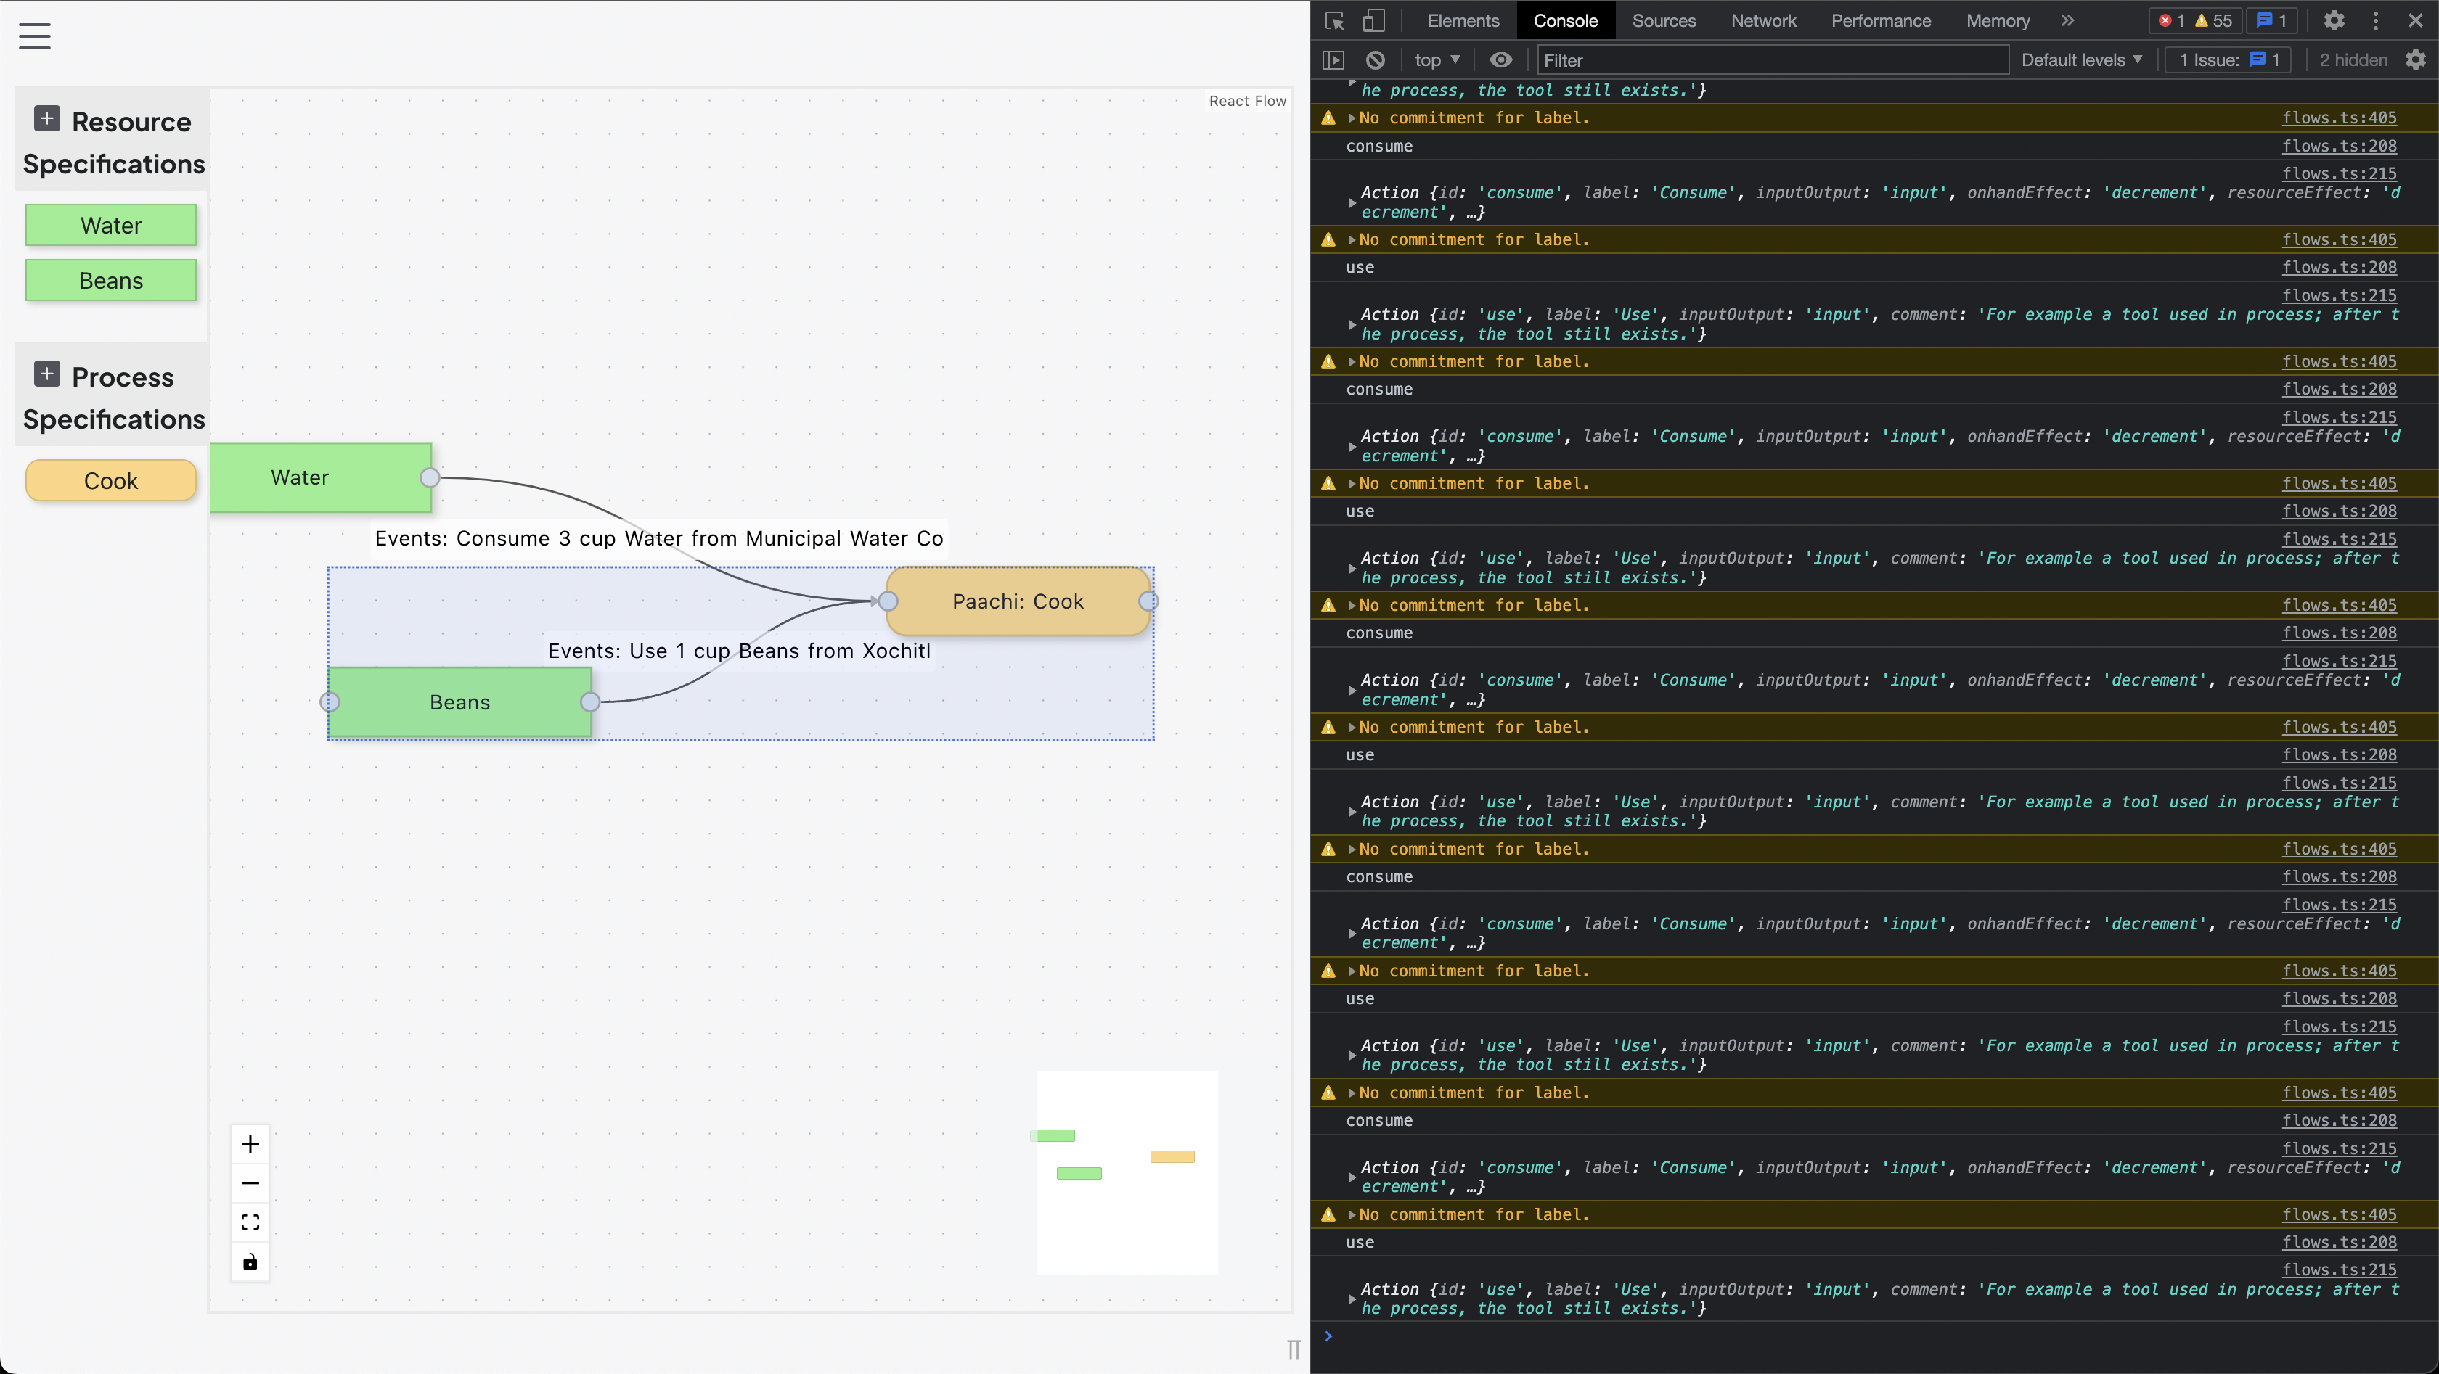This screenshot has width=2439, height=1374.
Task: Toggle canvas interactivity lock
Action: (250, 1262)
